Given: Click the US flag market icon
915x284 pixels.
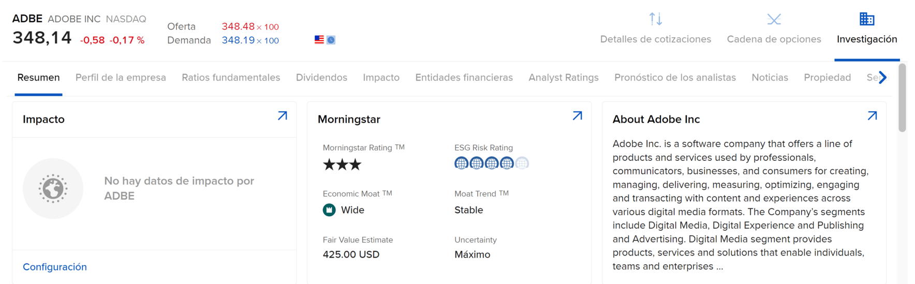Looking at the screenshot, I should 319,39.
